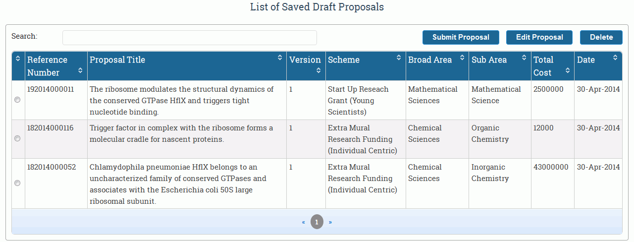Viewport: 634px width, 242px height.
Task: Select radio button for proposal 192014000011
Action: (x=18, y=100)
